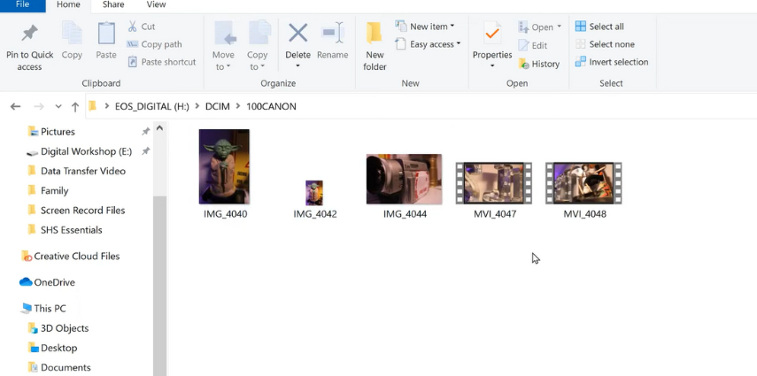Image resolution: width=757 pixels, height=376 pixels.
Task: Switch to the Home tab
Action: click(x=68, y=4)
